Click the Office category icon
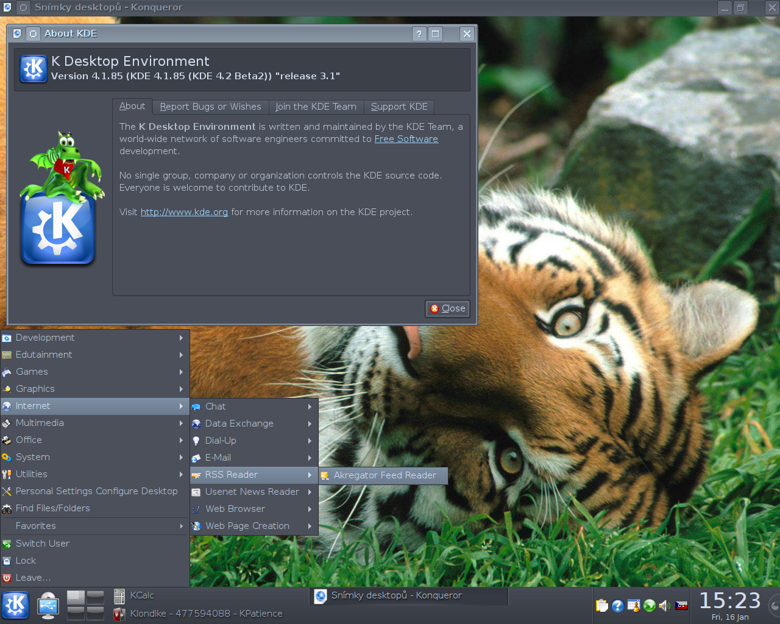 point(7,440)
